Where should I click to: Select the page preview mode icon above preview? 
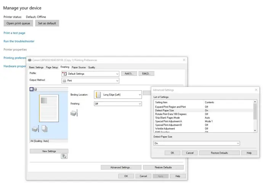[32, 89]
